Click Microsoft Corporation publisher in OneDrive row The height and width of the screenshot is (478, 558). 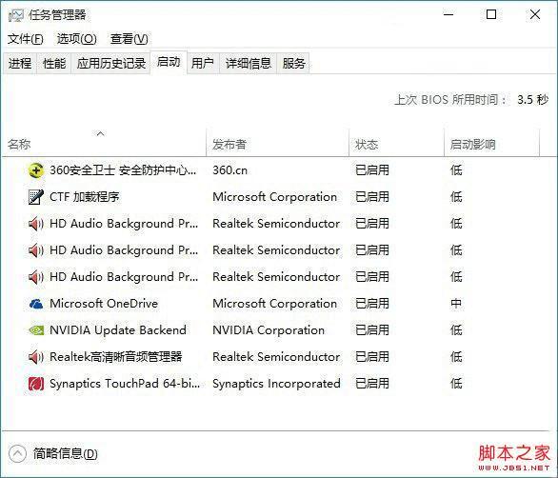(x=274, y=304)
